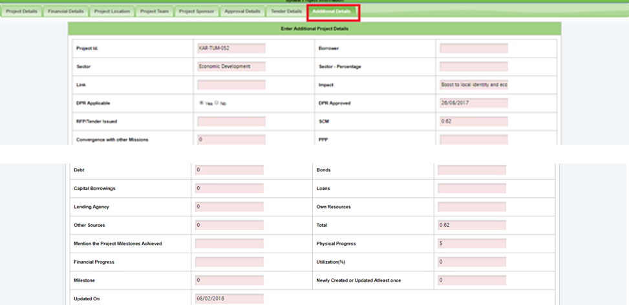Viewport: 629px width, 305px height.
Task: Focus the Utilization(%) input field
Action: (x=471, y=262)
